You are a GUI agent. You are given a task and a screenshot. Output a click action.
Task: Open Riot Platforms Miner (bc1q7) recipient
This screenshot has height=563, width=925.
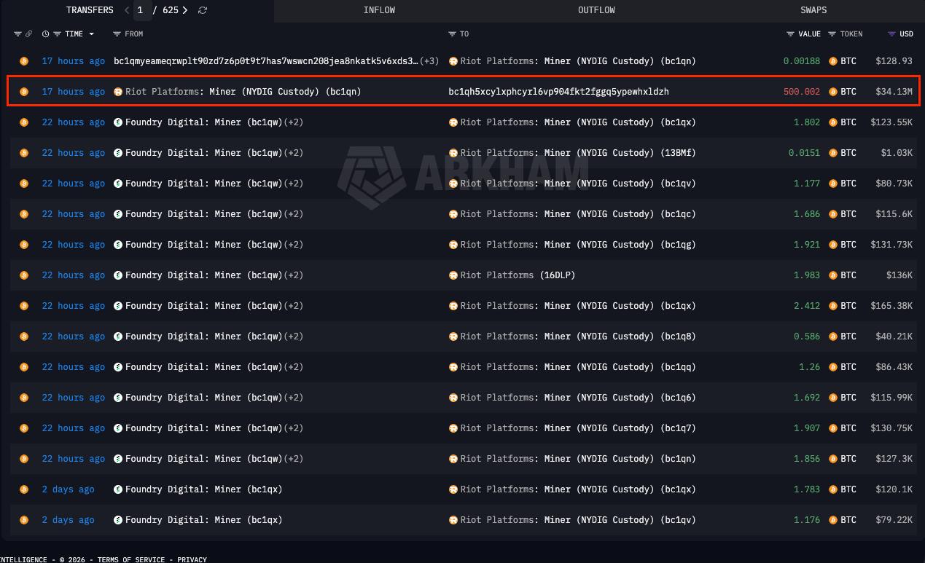coord(578,428)
